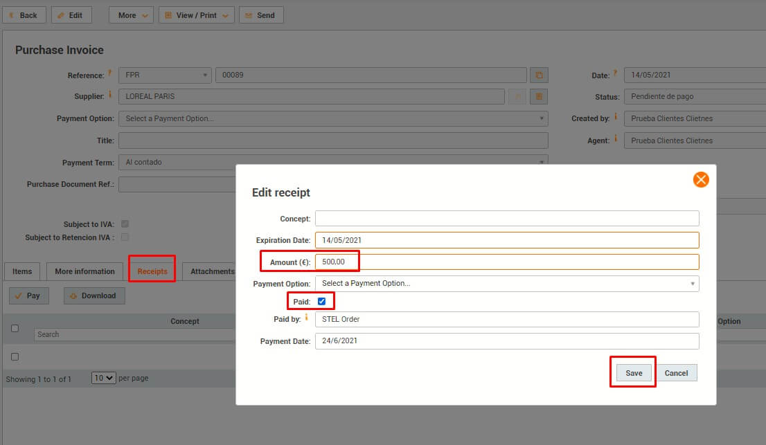Click the info icon beside Created by label
The width and height of the screenshot is (766, 445).
(616, 116)
